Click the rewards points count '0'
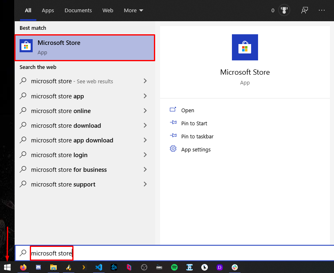Image resolution: width=334 pixels, height=273 pixels. point(273,11)
